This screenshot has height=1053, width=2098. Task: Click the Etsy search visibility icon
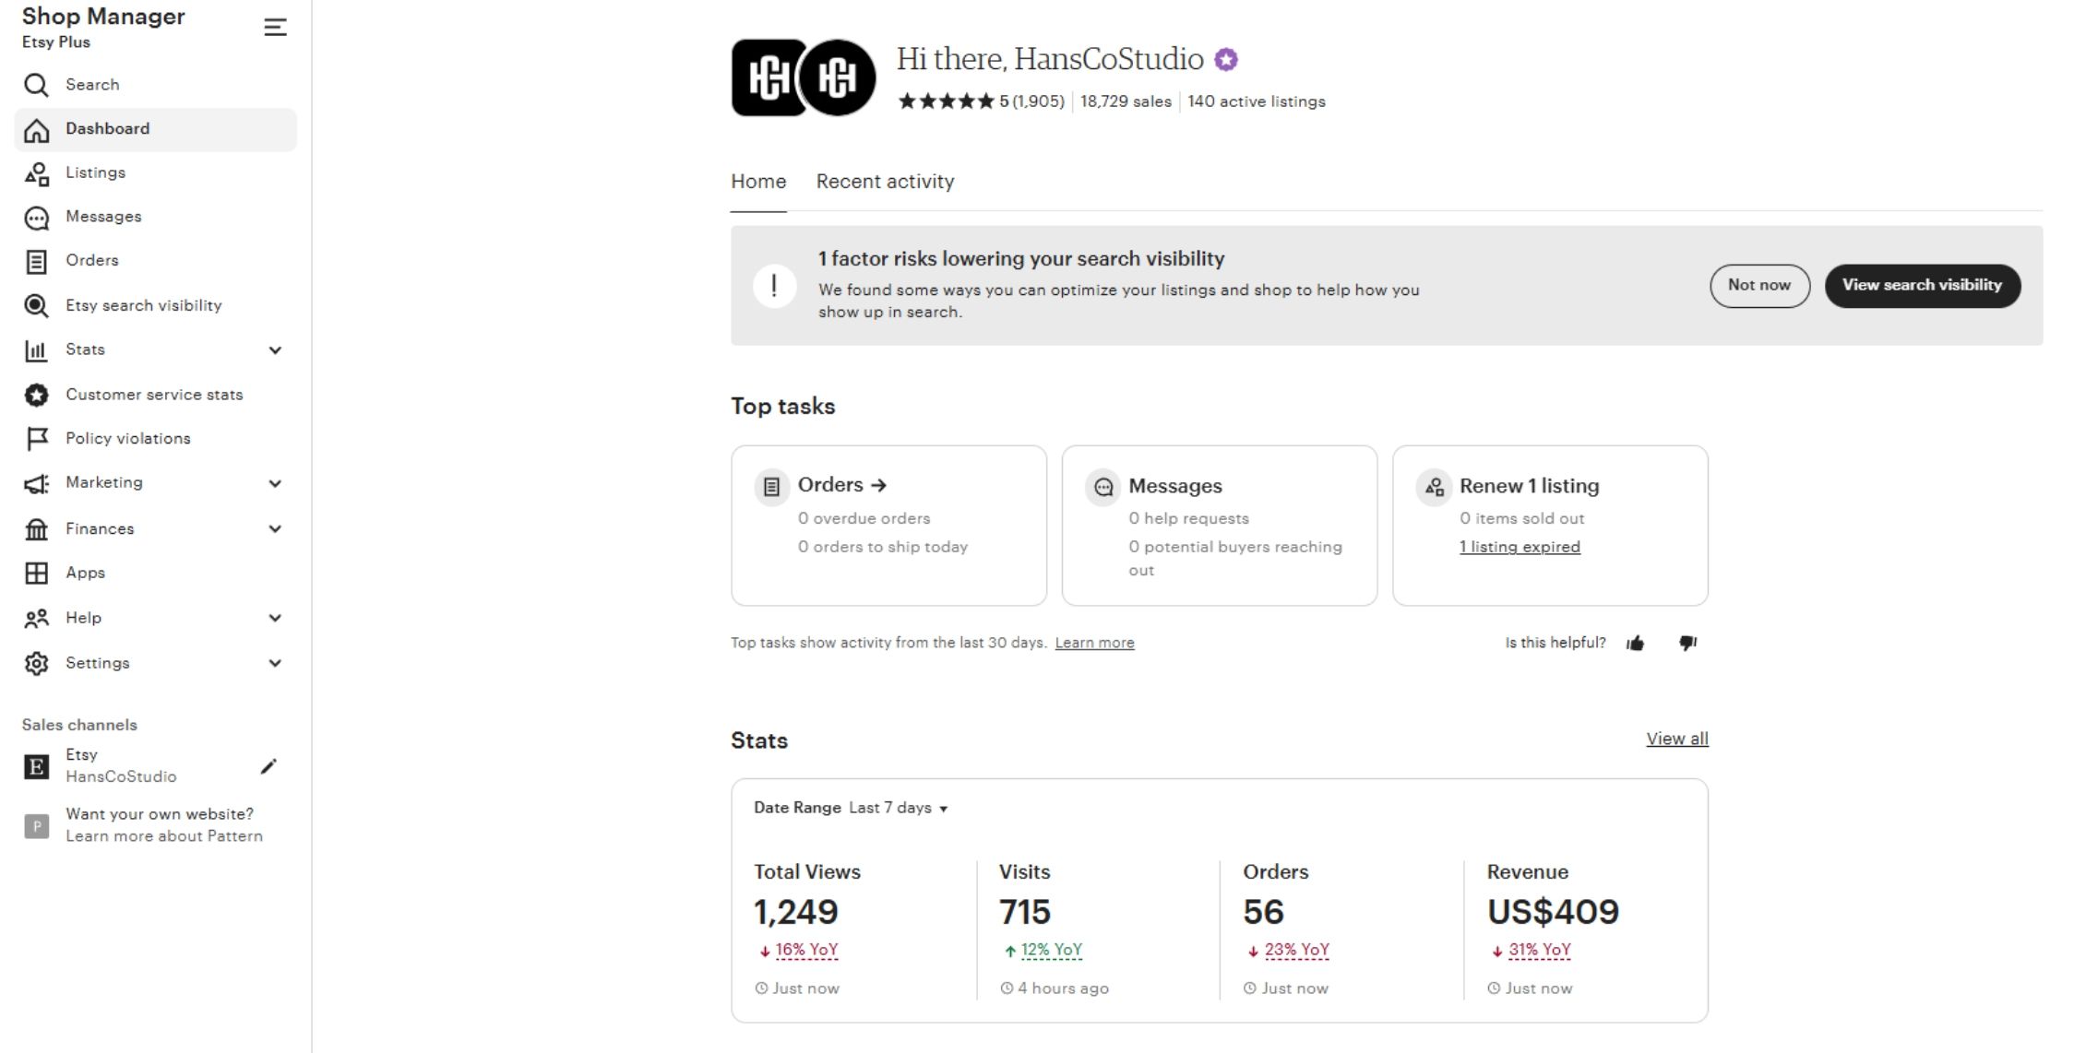point(36,306)
